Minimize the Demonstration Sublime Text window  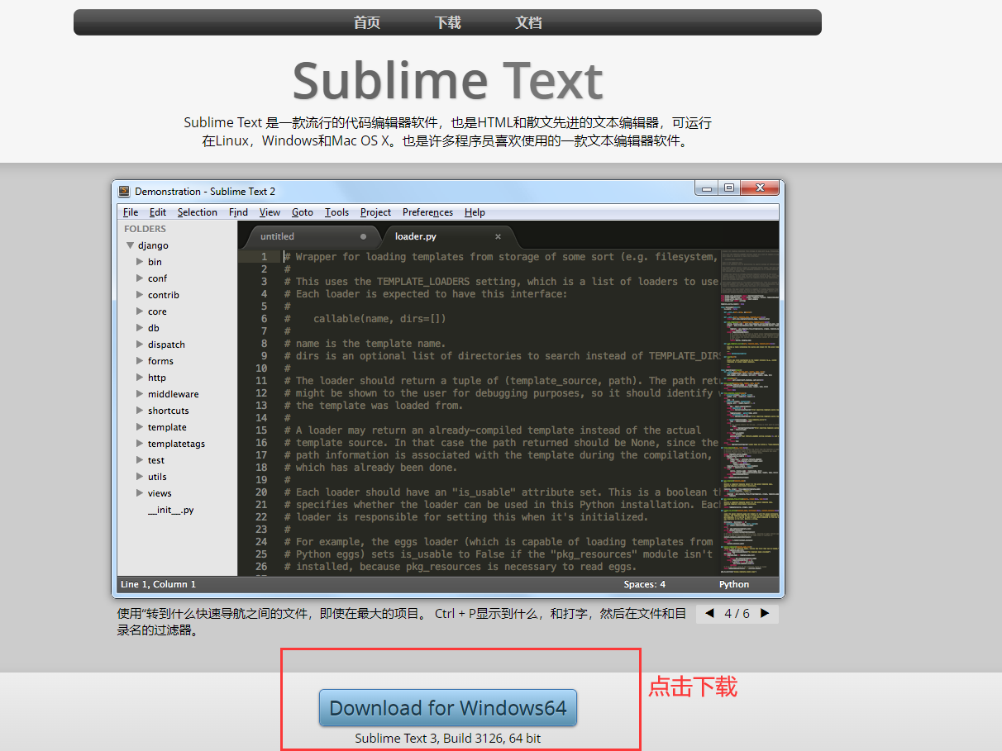706,188
